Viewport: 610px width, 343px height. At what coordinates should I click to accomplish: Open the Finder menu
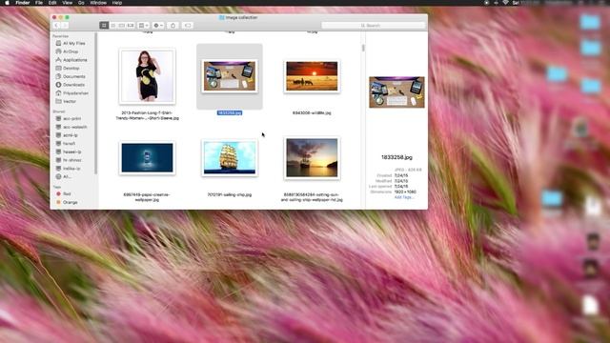coord(23,2)
